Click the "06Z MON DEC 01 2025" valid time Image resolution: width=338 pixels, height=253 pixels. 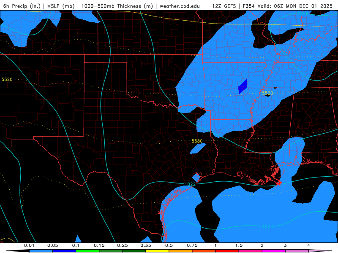pyautogui.click(x=303, y=6)
